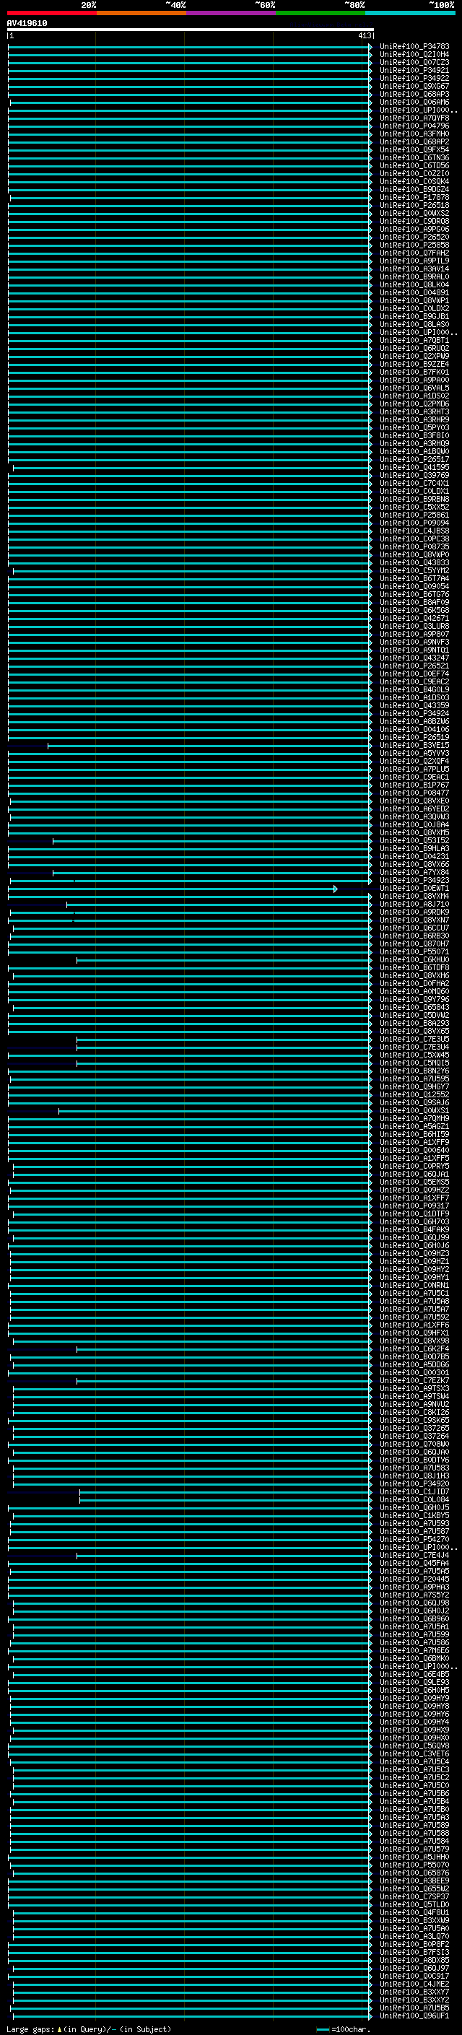Viewport: 462px width, 2035px height.
Task: Click short alignment arrowhead for D0EWT1
Action: point(336,889)
